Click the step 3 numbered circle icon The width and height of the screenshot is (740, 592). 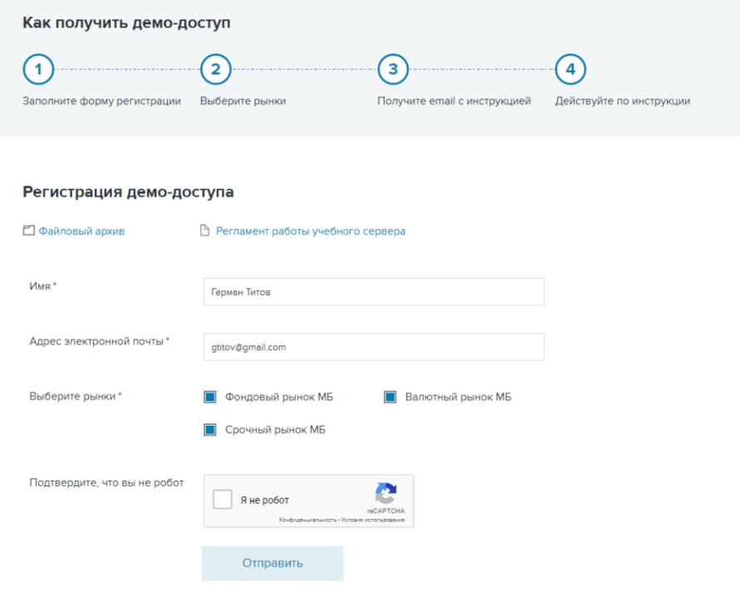393,69
